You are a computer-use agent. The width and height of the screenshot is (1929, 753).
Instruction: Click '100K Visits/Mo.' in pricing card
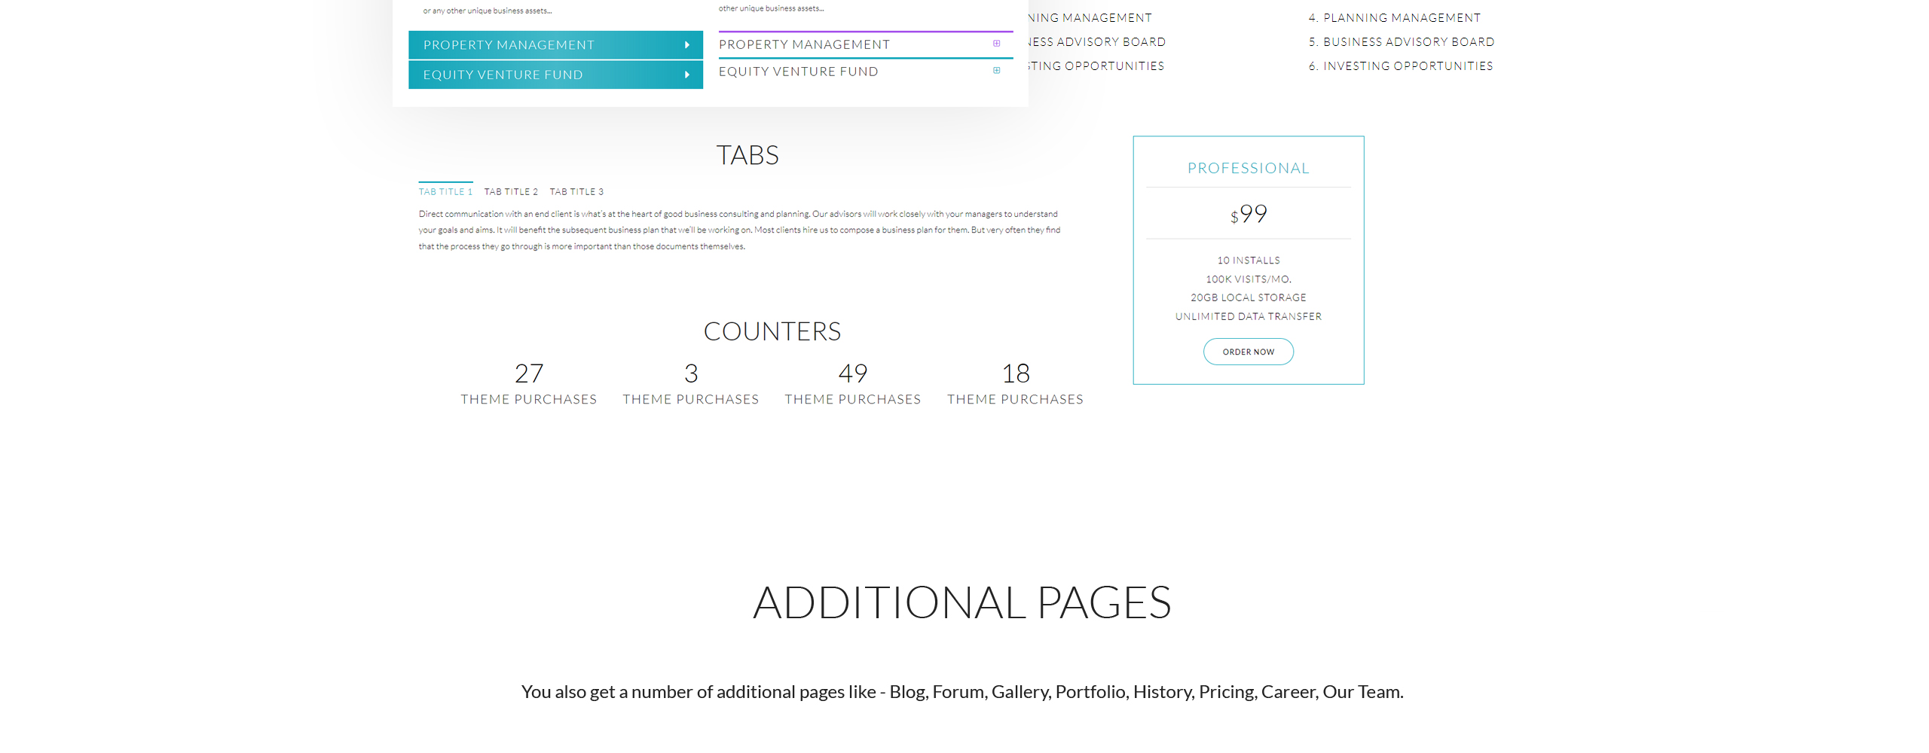(1249, 279)
